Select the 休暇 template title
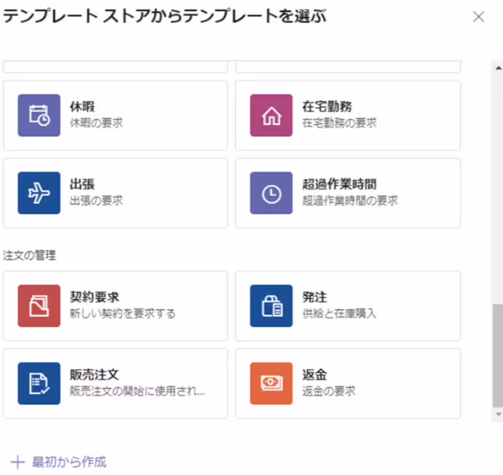 [x=83, y=107]
